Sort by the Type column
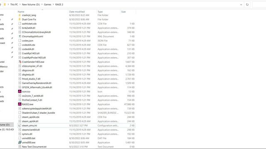This screenshot has height=149, width=266. coord(100,12)
